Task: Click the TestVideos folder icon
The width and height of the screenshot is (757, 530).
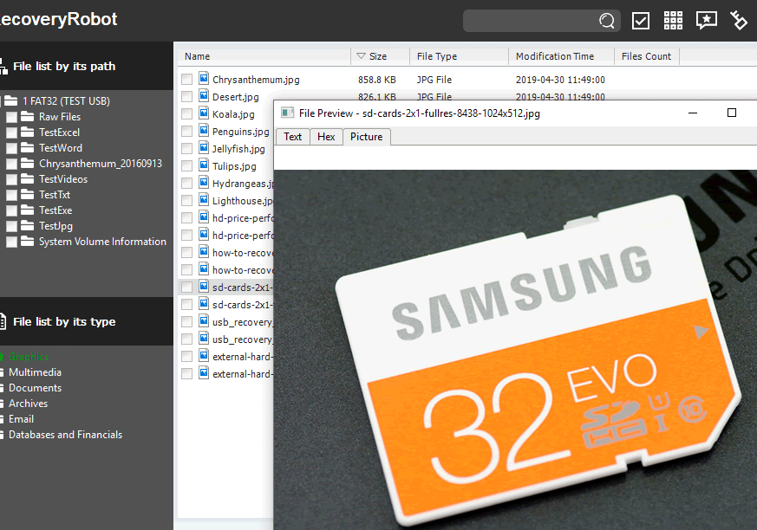Action: point(28,179)
